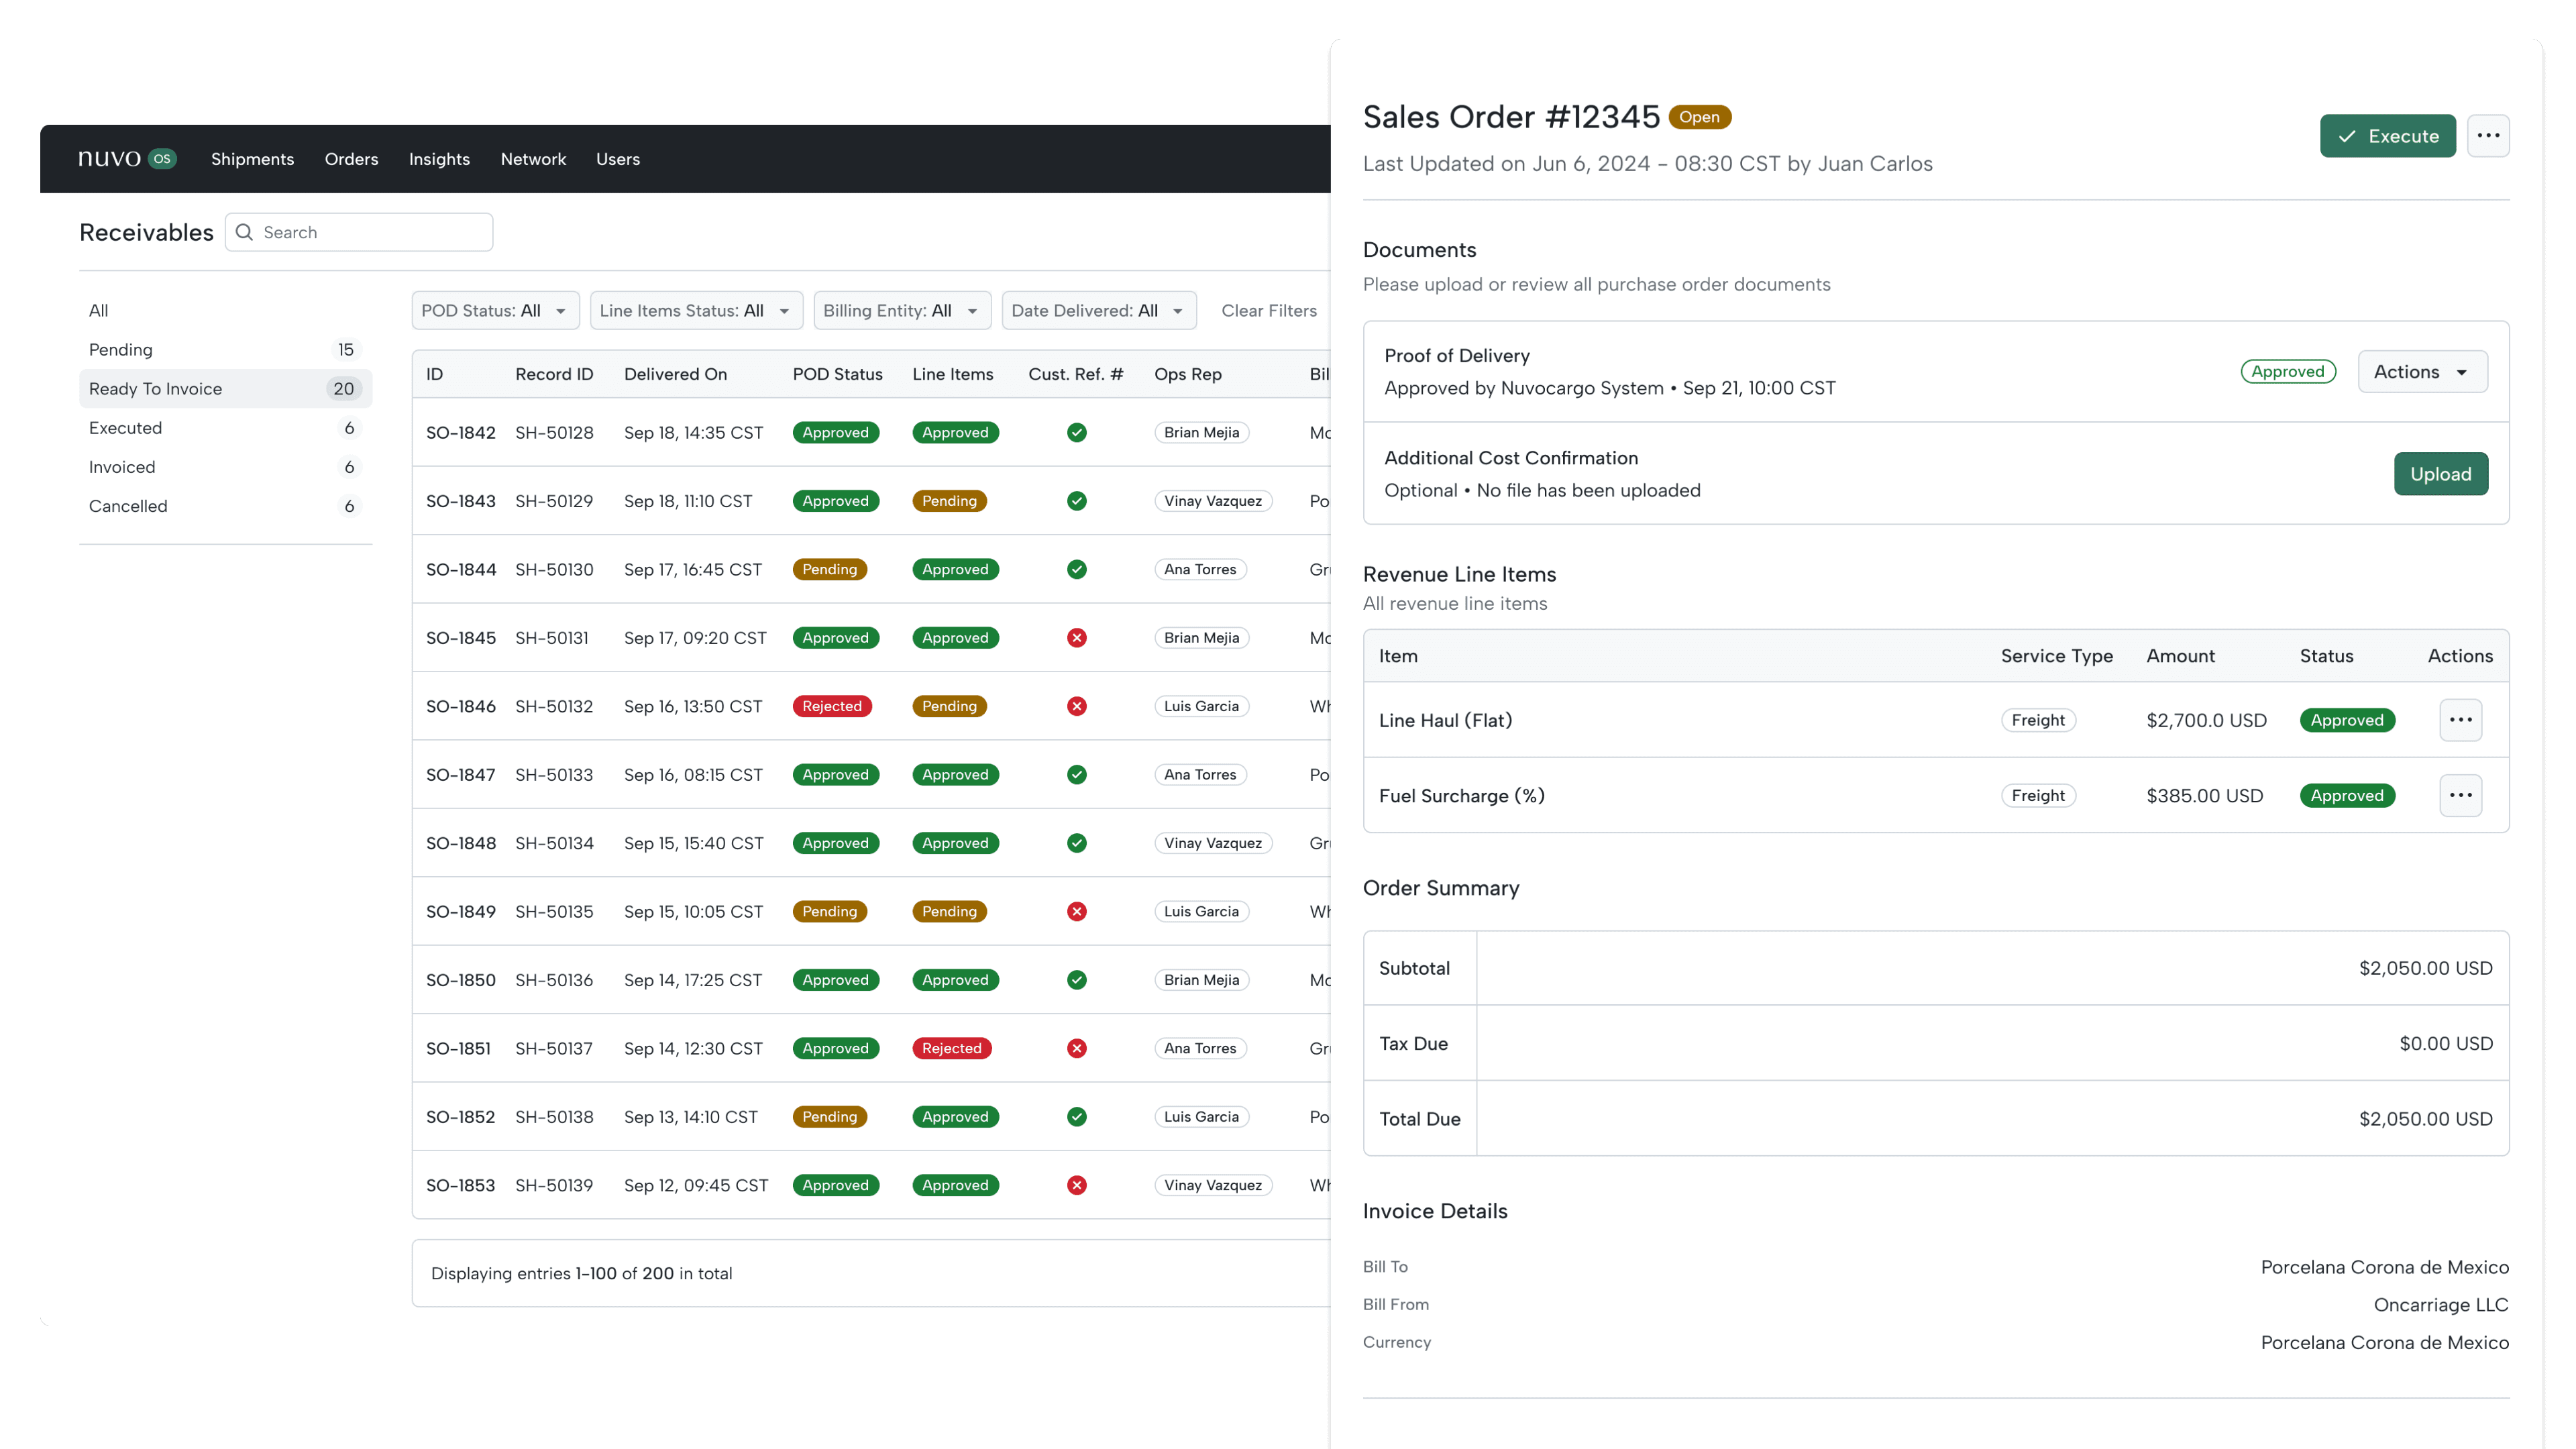
Task: Upload Additional Cost Confirmation file
Action: (2440, 474)
